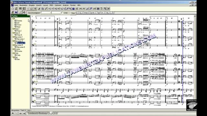Open the Bearbeiten menu
207x116 pixels.
click(x=23, y=5)
